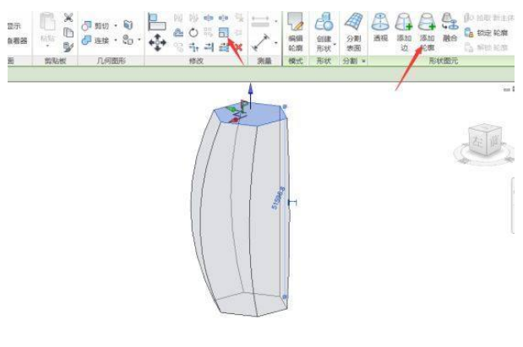Select the Scale tool in Modify panel
Screen dimensions: 523x347
[223, 32]
